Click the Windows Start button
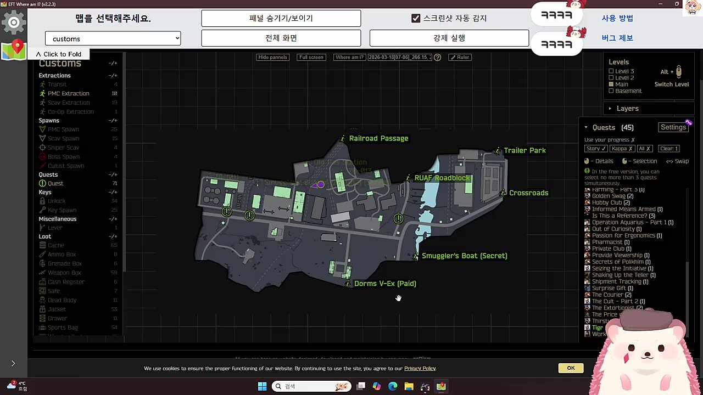 tap(262, 386)
